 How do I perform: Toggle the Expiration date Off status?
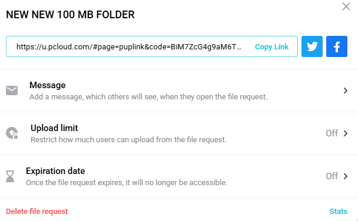point(332,176)
